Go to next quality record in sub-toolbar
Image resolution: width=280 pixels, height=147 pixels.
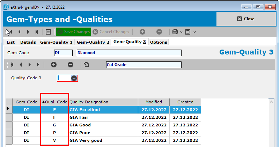click(x=29, y=65)
